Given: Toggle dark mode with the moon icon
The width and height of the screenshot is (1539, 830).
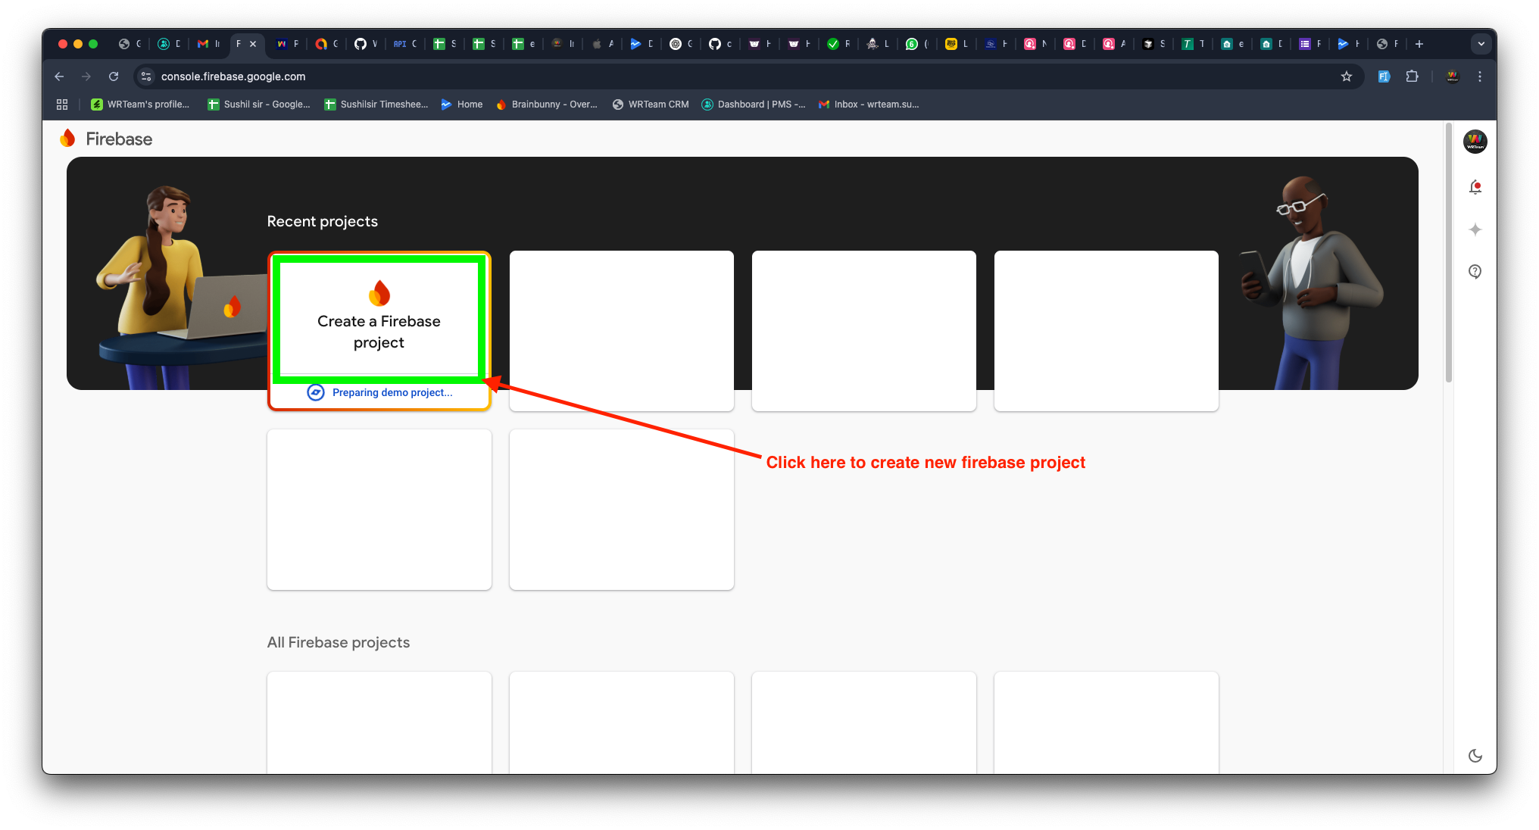Looking at the screenshot, I should click(x=1475, y=756).
